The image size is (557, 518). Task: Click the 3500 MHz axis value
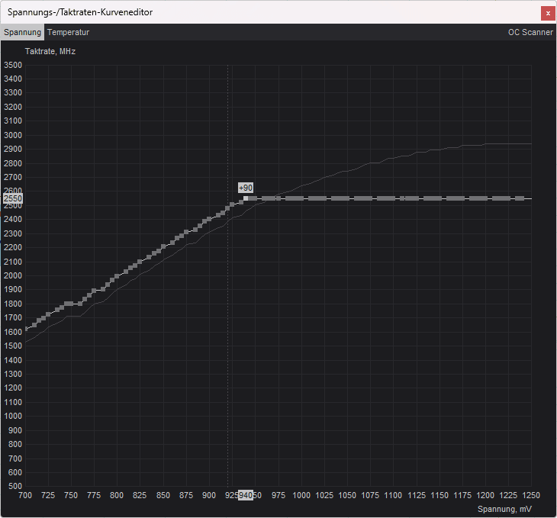click(13, 65)
